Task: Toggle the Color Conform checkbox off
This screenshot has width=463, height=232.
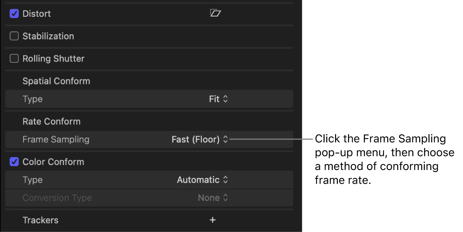Action: click(14, 162)
